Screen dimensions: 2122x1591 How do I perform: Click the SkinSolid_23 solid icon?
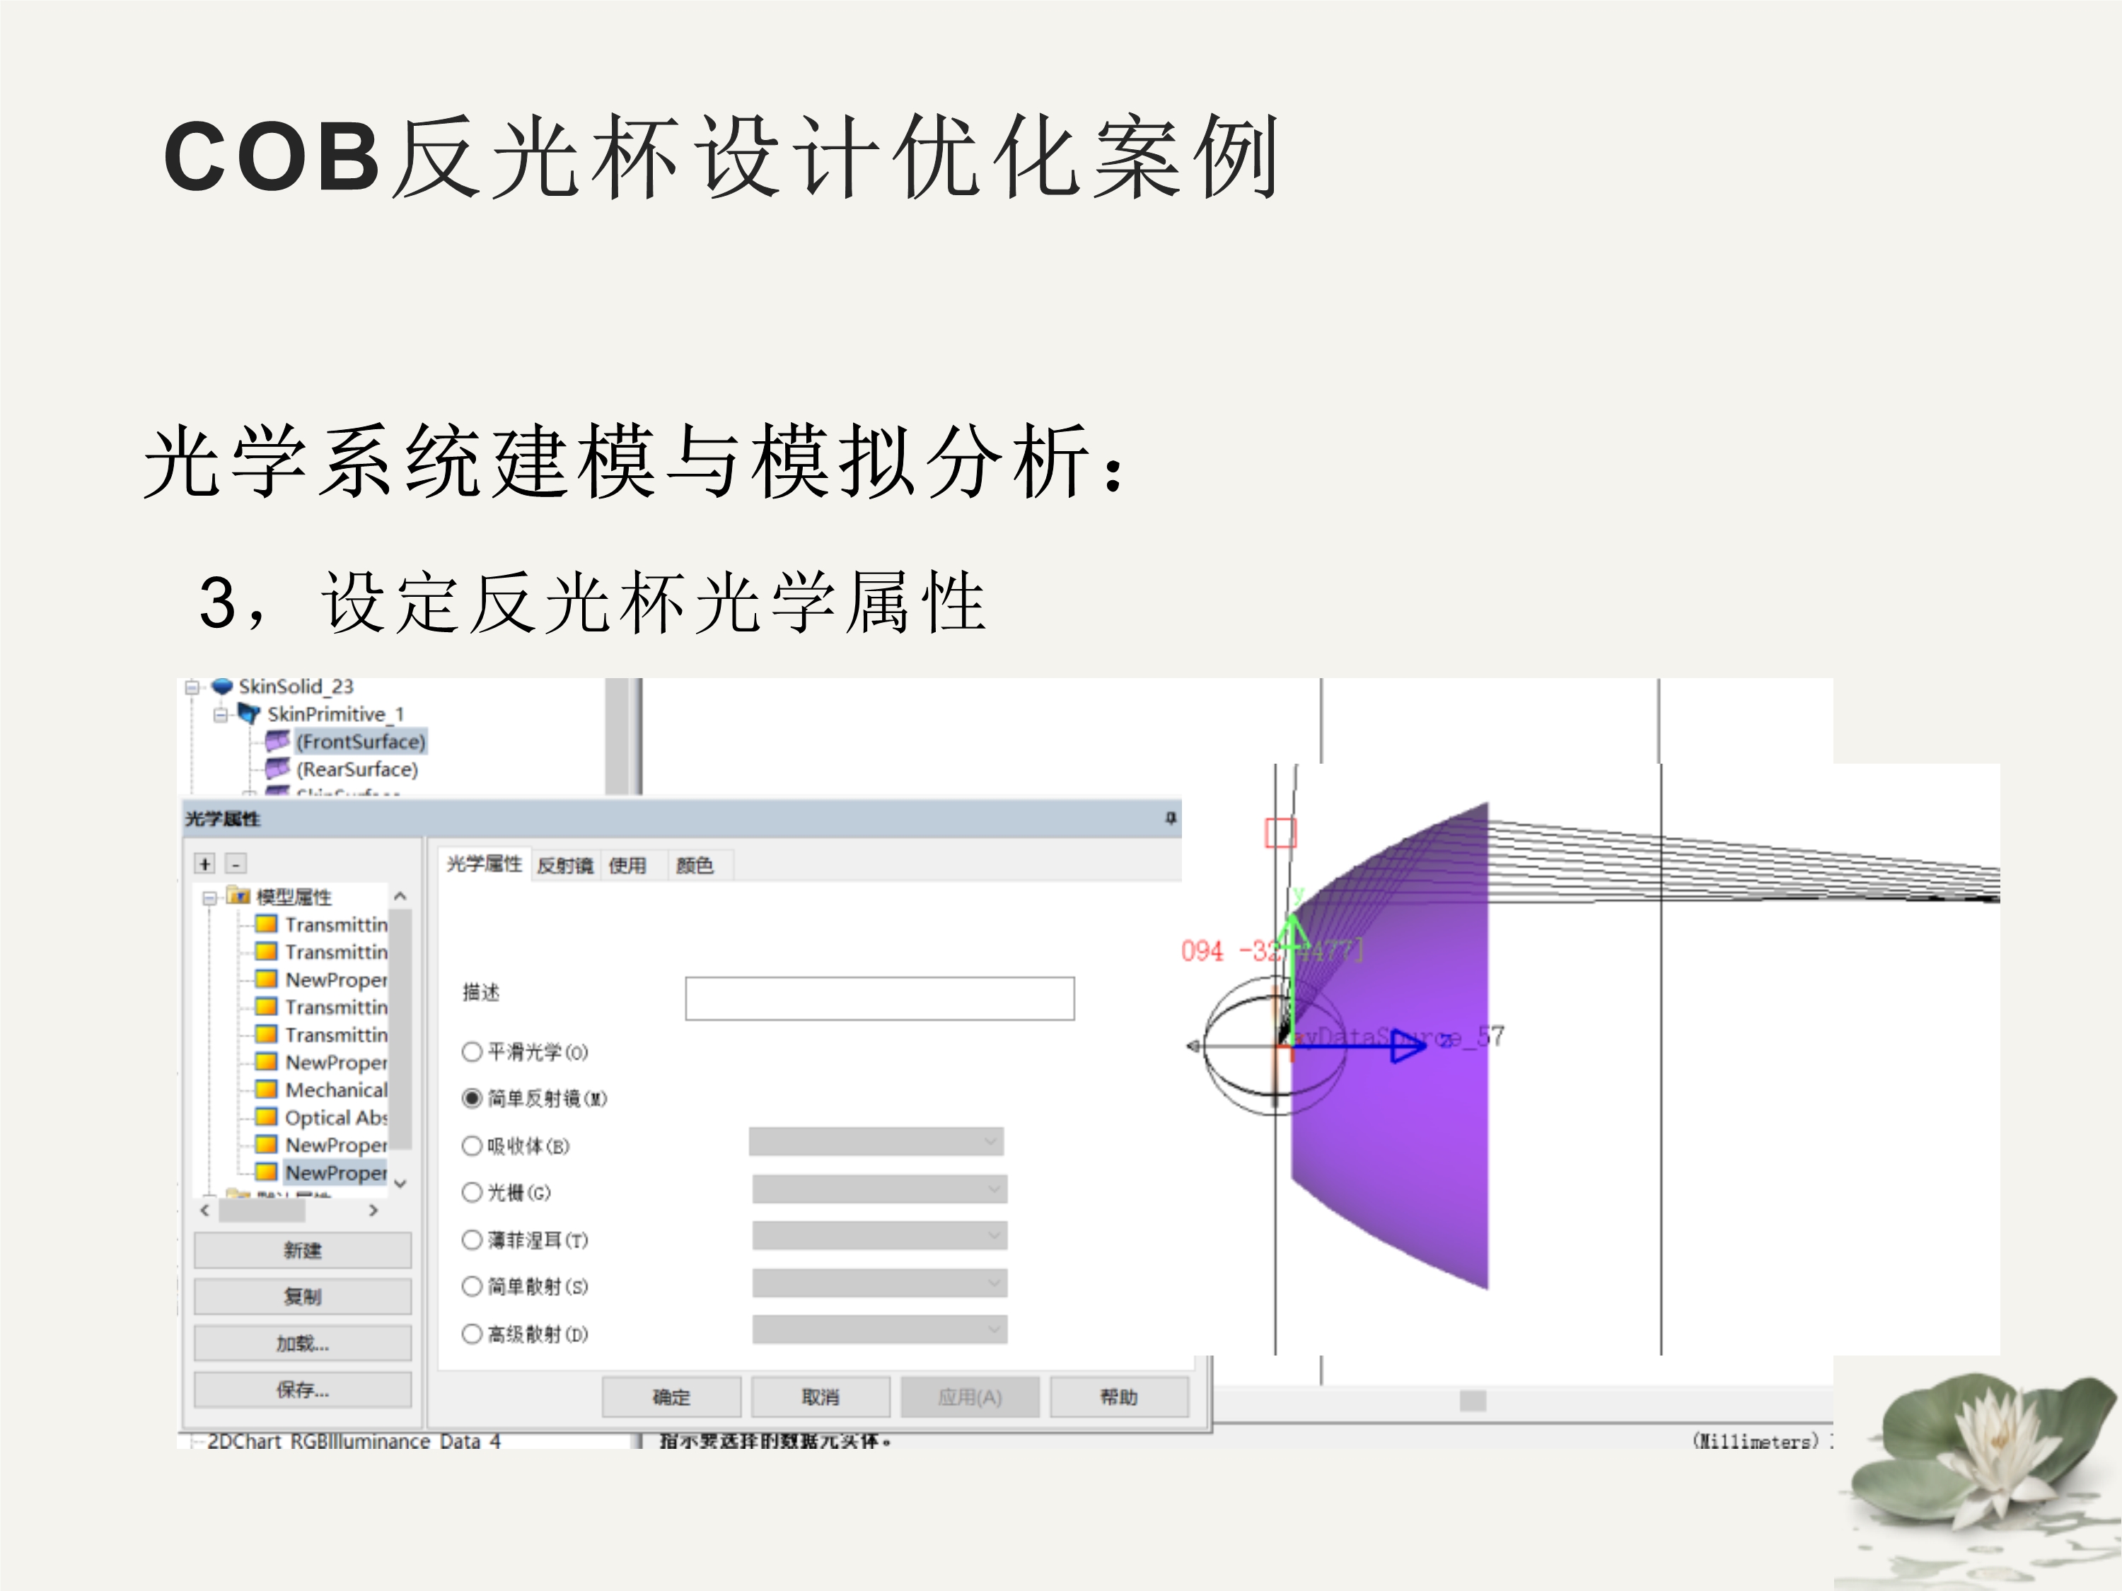tap(221, 686)
